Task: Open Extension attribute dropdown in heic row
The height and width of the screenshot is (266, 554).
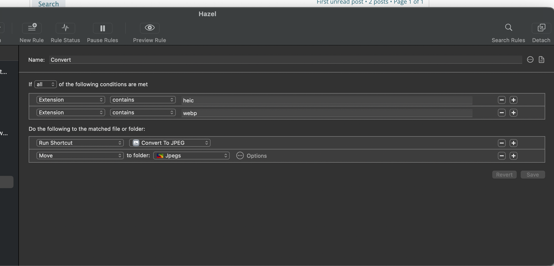Action: (x=71, y=100)
